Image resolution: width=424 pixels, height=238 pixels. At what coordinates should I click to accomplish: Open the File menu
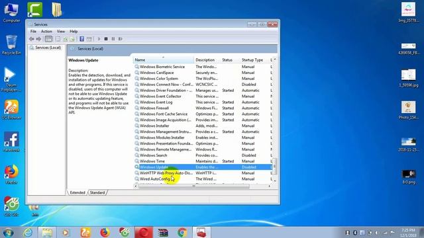33,31
